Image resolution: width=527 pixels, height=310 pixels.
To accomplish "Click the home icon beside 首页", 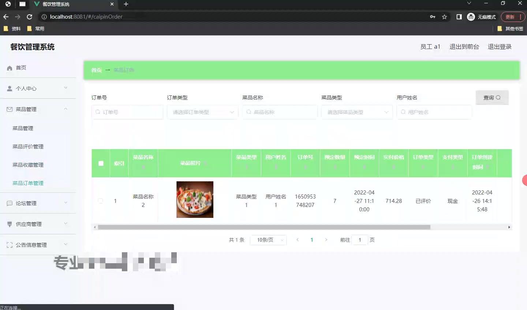I will tap(9, 68).
